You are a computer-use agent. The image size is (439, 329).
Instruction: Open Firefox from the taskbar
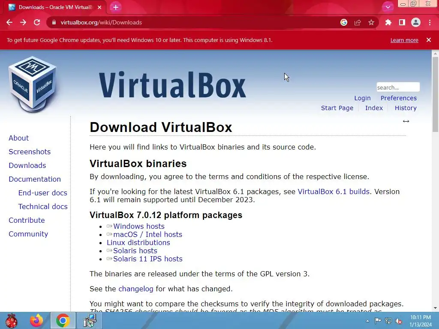36,320
